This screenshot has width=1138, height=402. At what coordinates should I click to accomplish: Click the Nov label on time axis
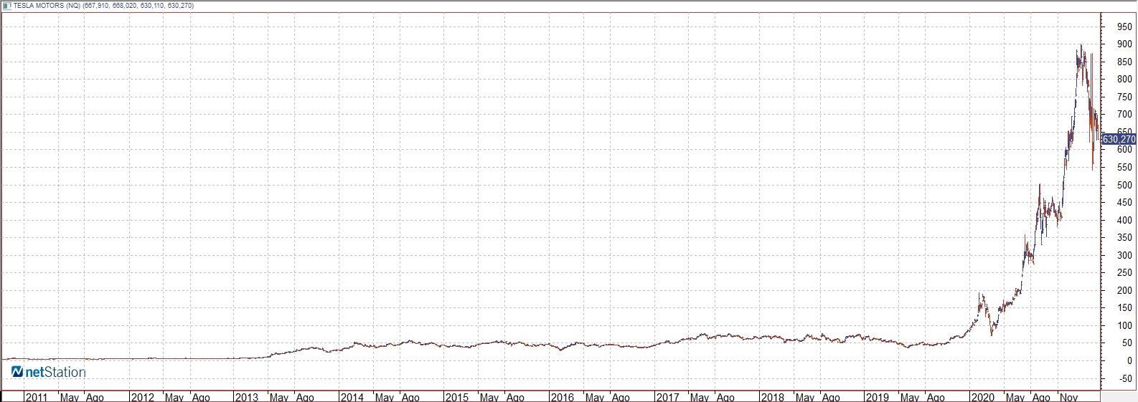coord(1069,396)
